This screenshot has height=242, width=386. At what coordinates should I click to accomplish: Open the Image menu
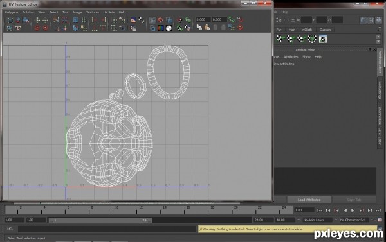[77, 12]
